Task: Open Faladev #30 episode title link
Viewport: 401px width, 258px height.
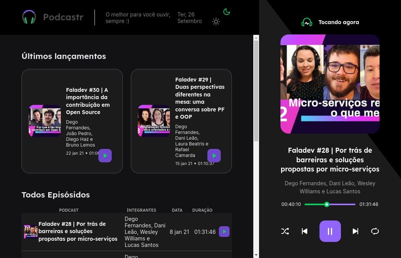Action: coord(88,101)
